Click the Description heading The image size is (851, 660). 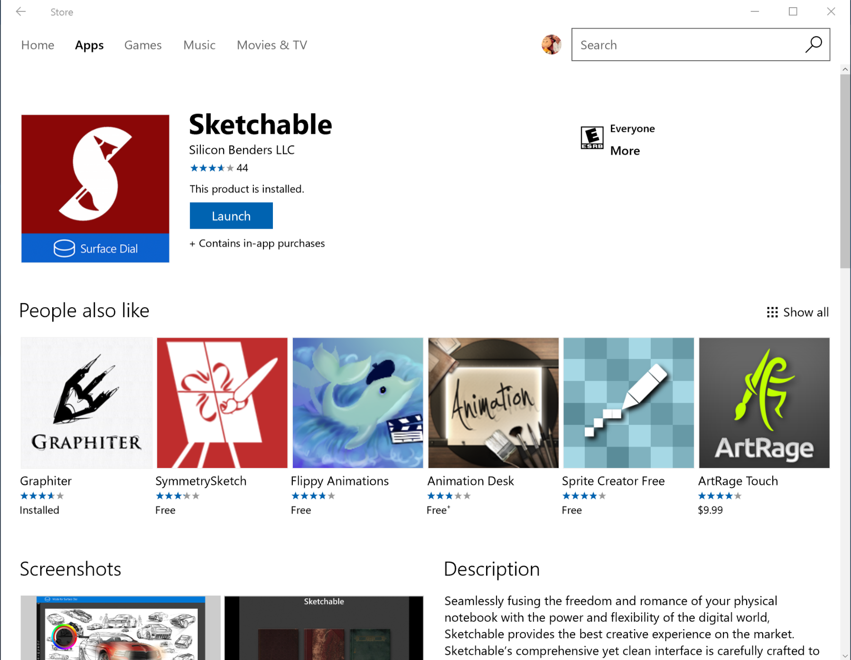492,569
